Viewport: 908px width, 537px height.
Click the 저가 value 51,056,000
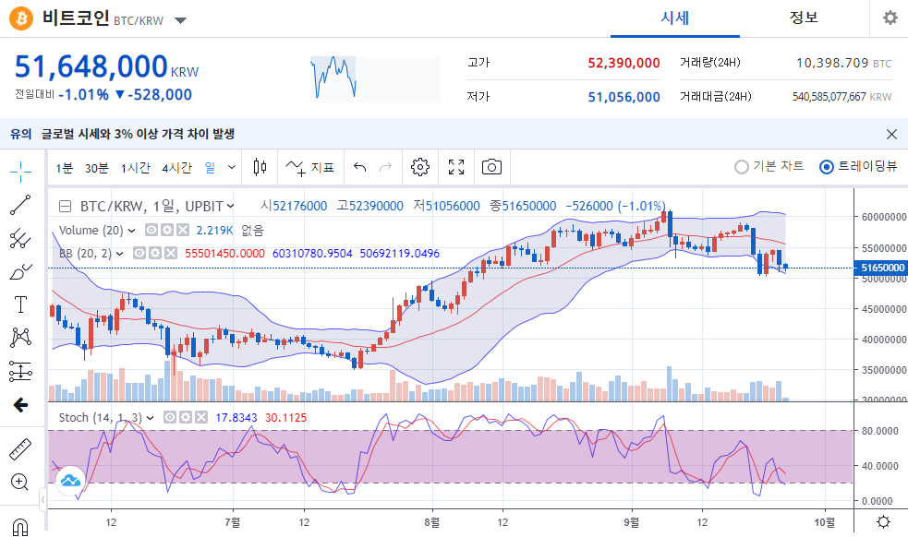coord(623,97)
